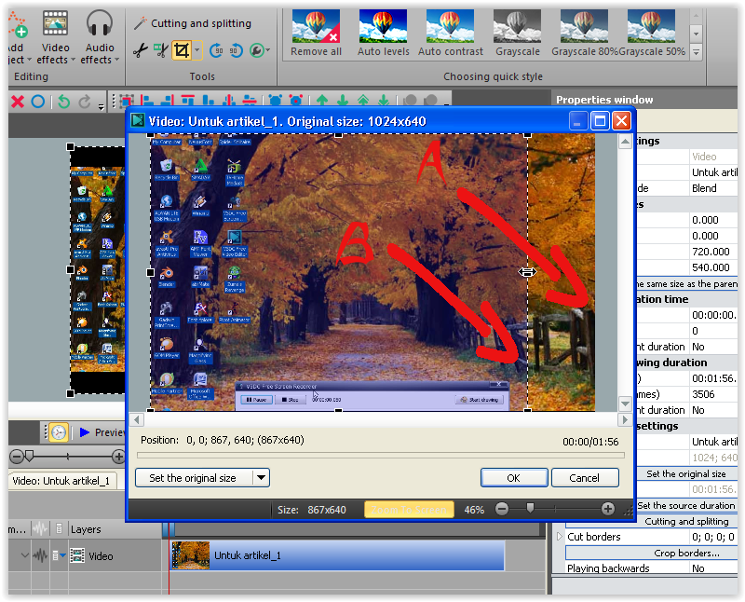Click the align top edges icon
Screen dimensions: 745x602
(x=188, y=101)
